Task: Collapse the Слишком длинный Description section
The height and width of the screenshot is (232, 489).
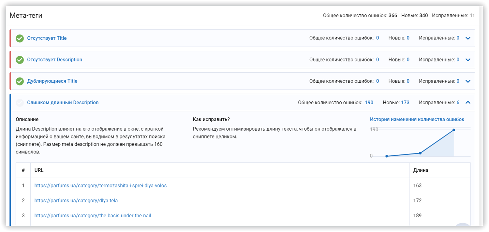Action: click(x=468, y=102)
